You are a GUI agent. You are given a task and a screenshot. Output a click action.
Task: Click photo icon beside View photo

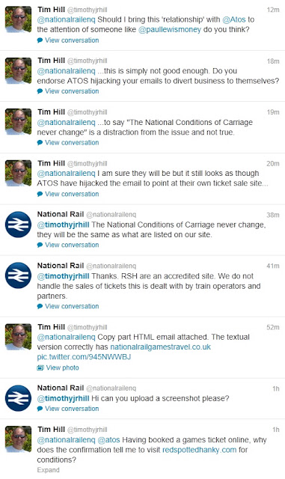40,367
